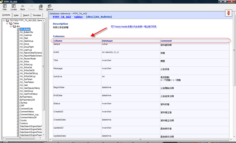Click the orange double-arrow icon at top right
Image resolution: width=236 pixels, height=143 pixels.
229,13
